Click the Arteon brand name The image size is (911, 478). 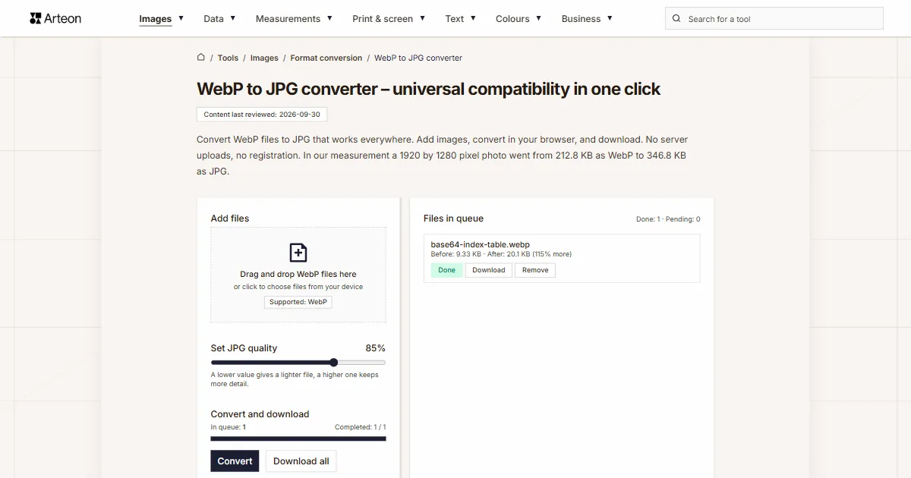(63, 18)
